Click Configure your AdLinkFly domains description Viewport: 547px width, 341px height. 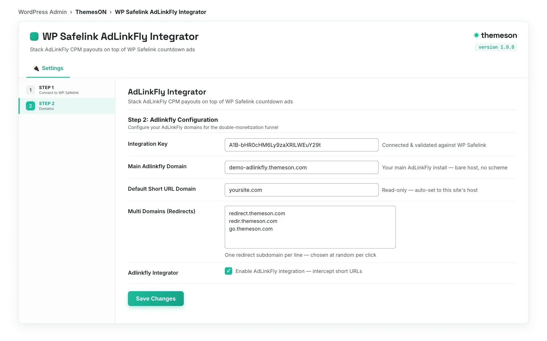tap(203, 127)
